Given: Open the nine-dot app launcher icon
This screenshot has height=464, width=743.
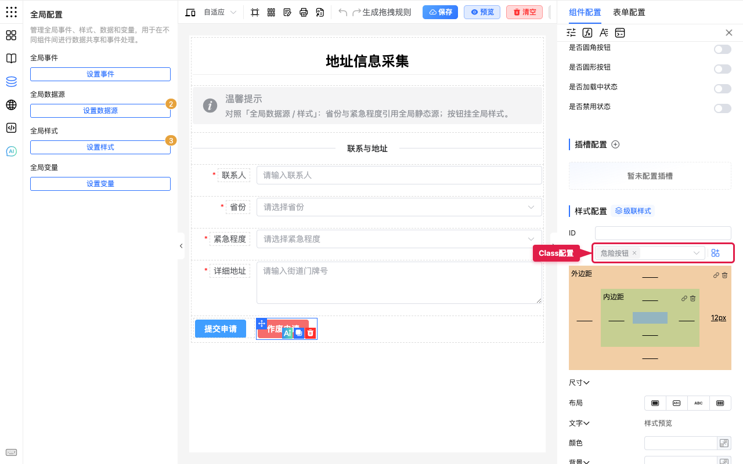Looking at the screenshot, I should click(x=11, y=12).
